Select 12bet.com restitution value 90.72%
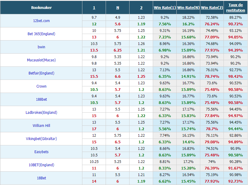This screenshot has width=248, height=185. pyautogui.click(x=235, y=24)
